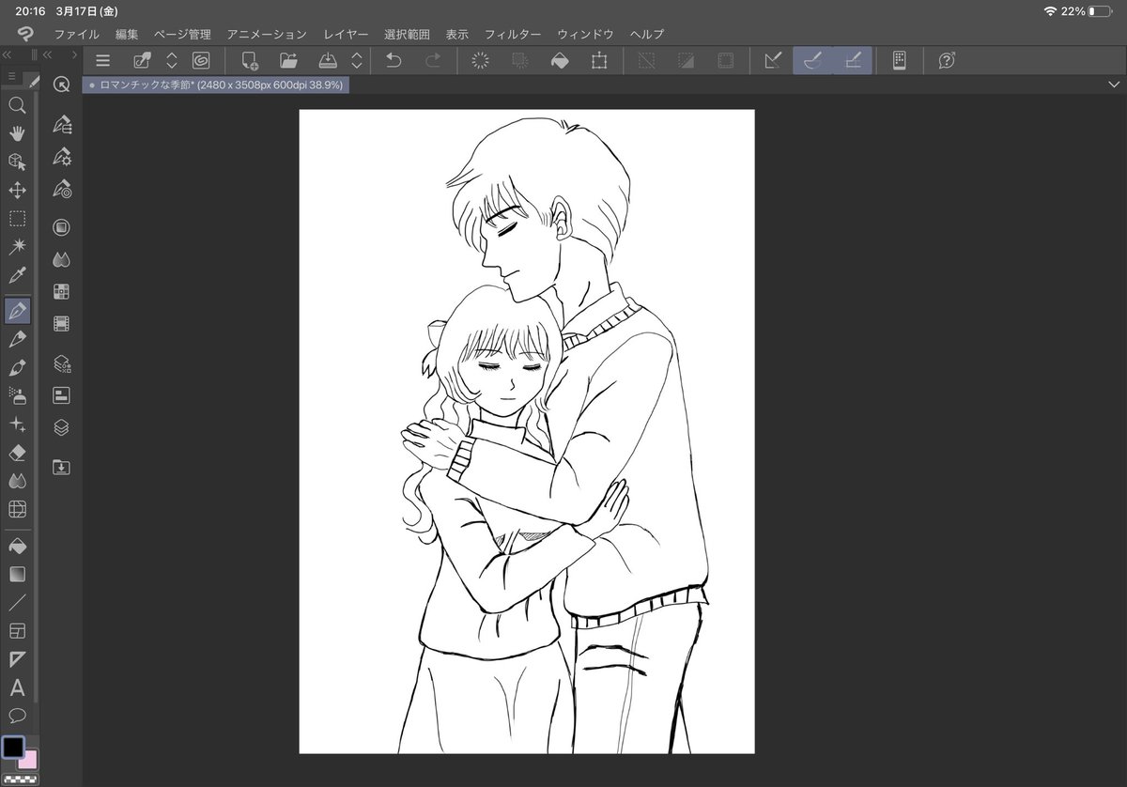Open the Tool Property palette
The height and width of the screenshot is (787, 1127).
pos(62,156)
